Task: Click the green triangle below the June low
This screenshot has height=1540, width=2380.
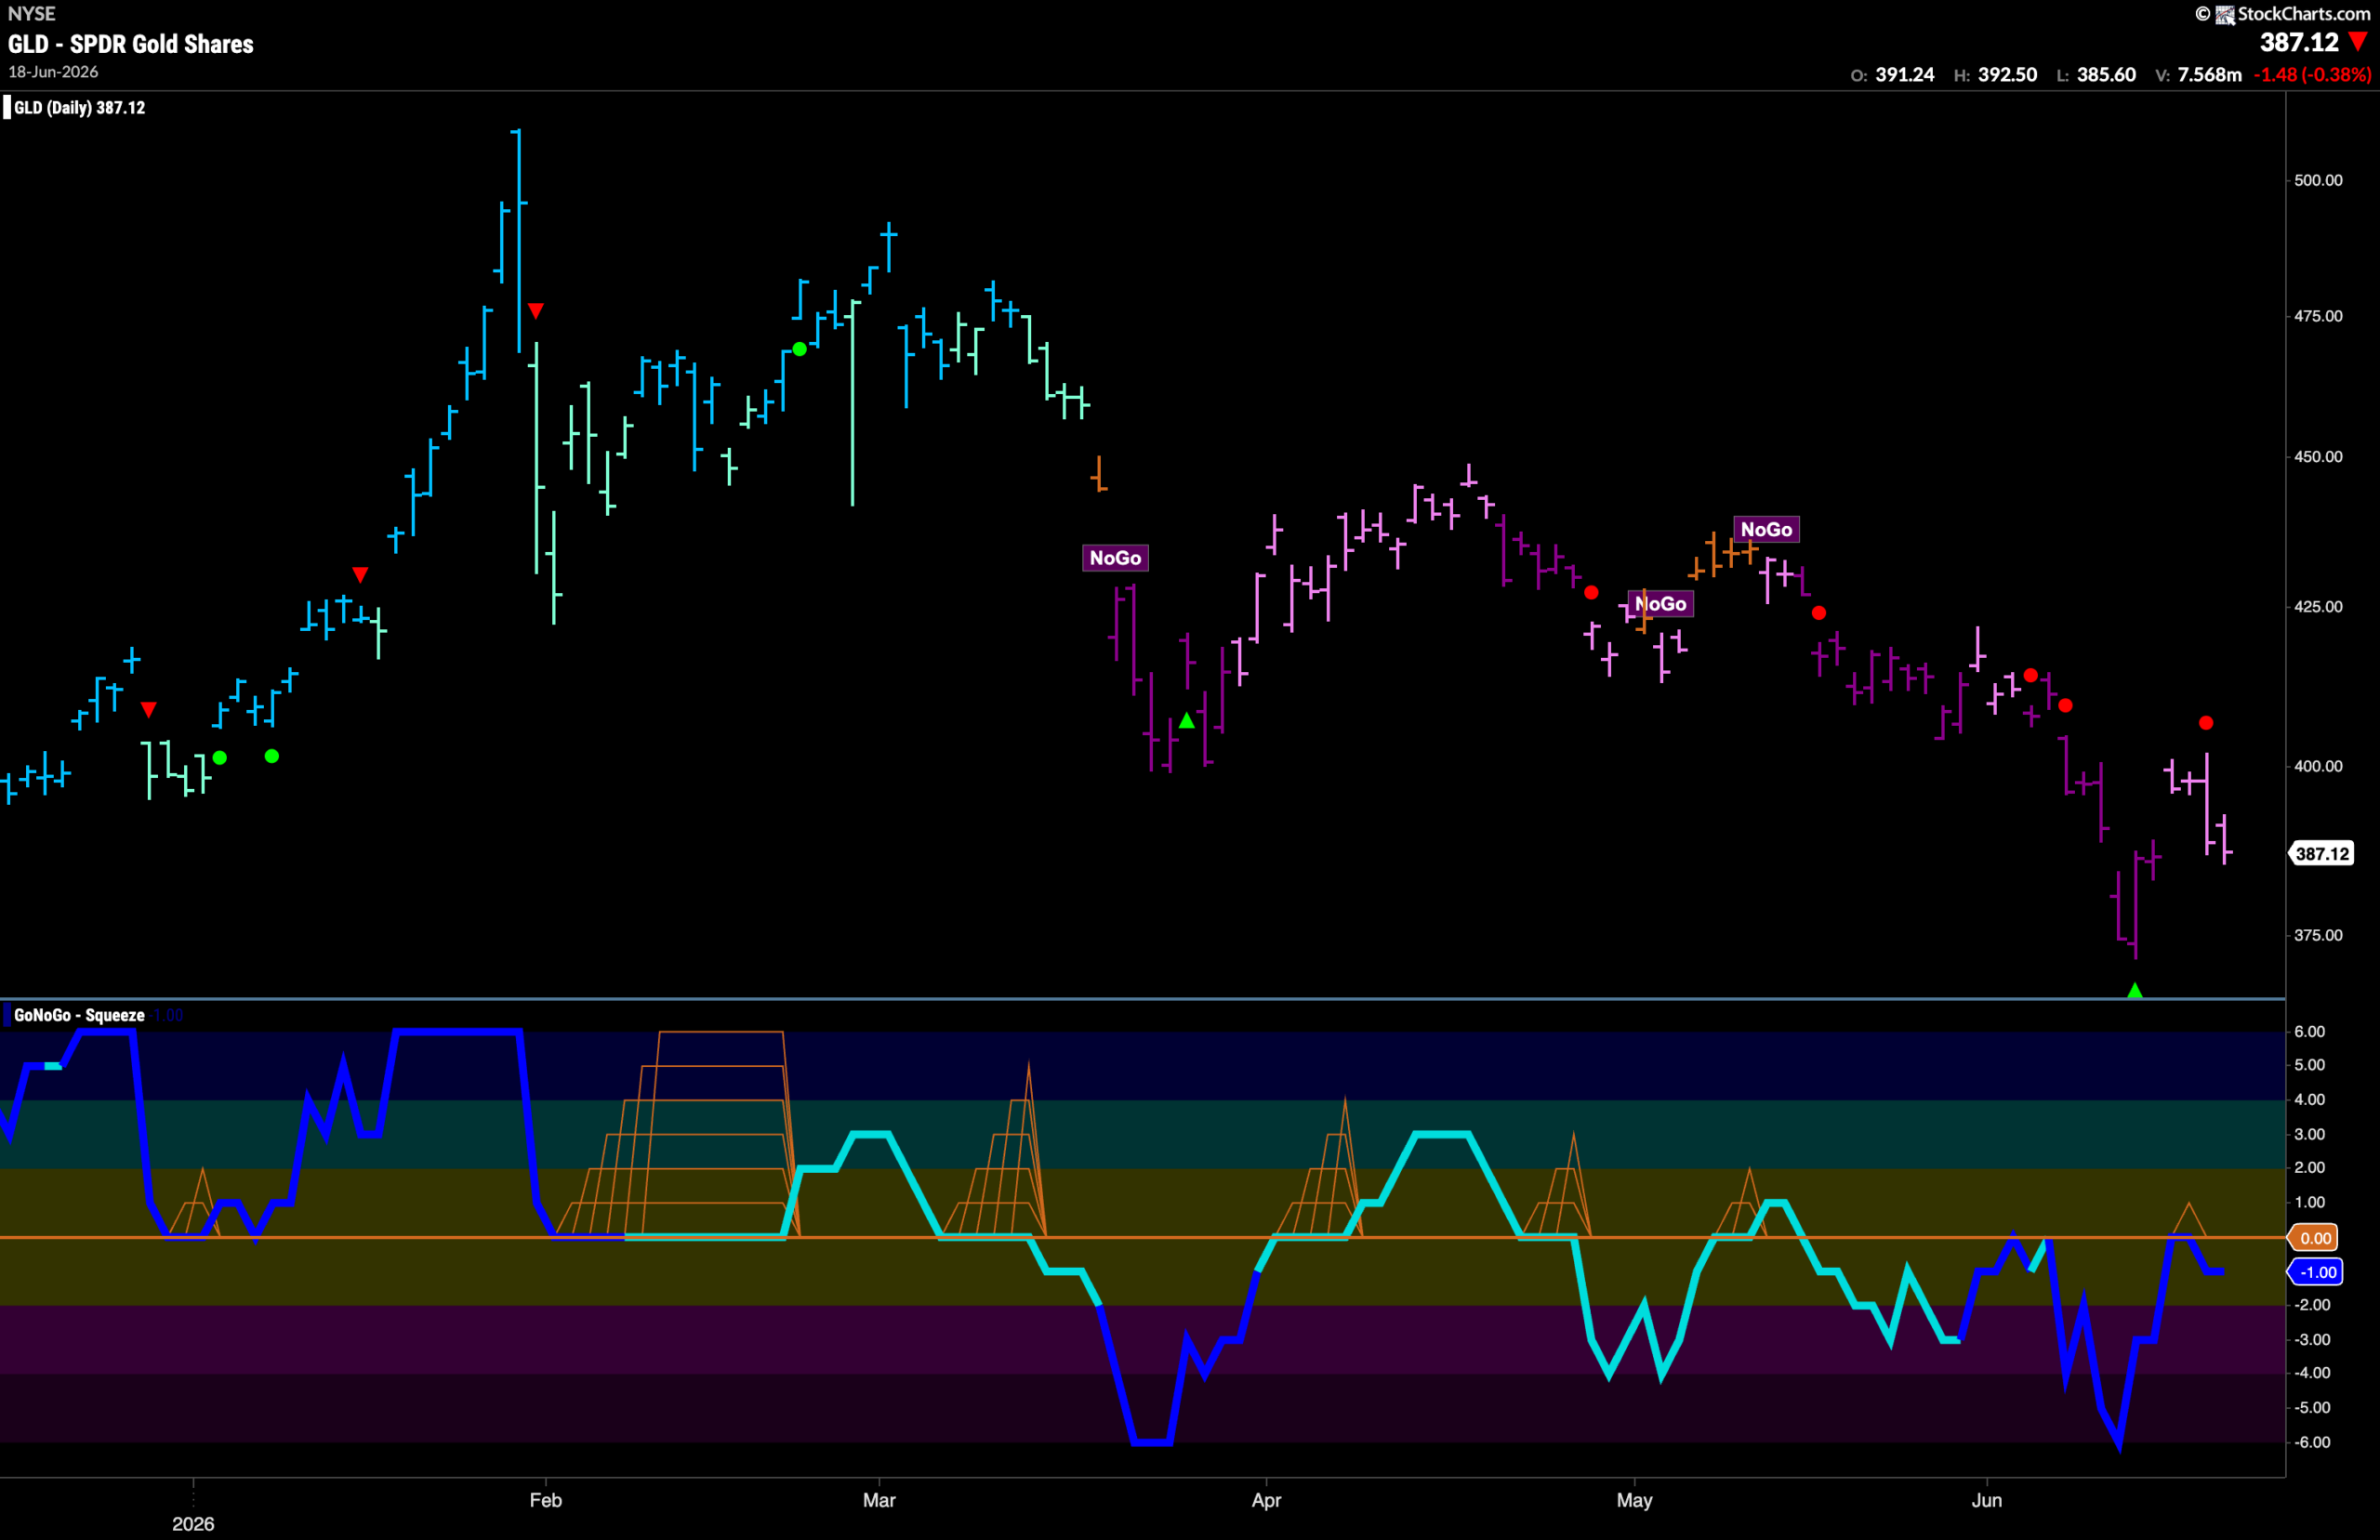Action: (x=2135, y=990)
